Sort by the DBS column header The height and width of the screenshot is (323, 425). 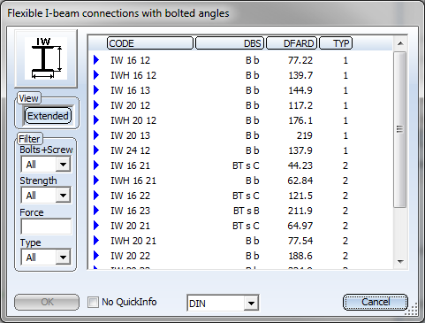(x=230, y=43)
